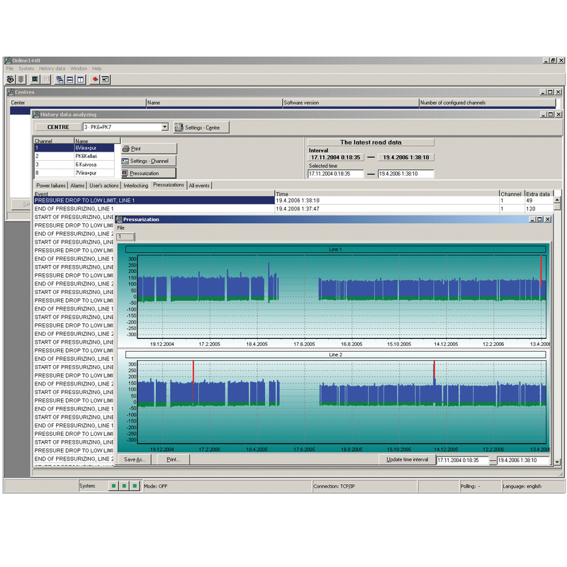Select channel 2 row PK6Kellari

coord(74,156)
